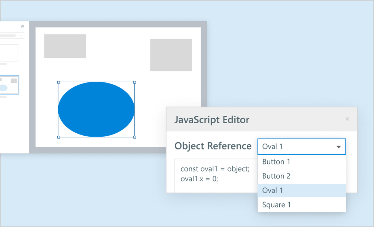Click the bottom-right resize handle of oval

[x=134, y=137]
